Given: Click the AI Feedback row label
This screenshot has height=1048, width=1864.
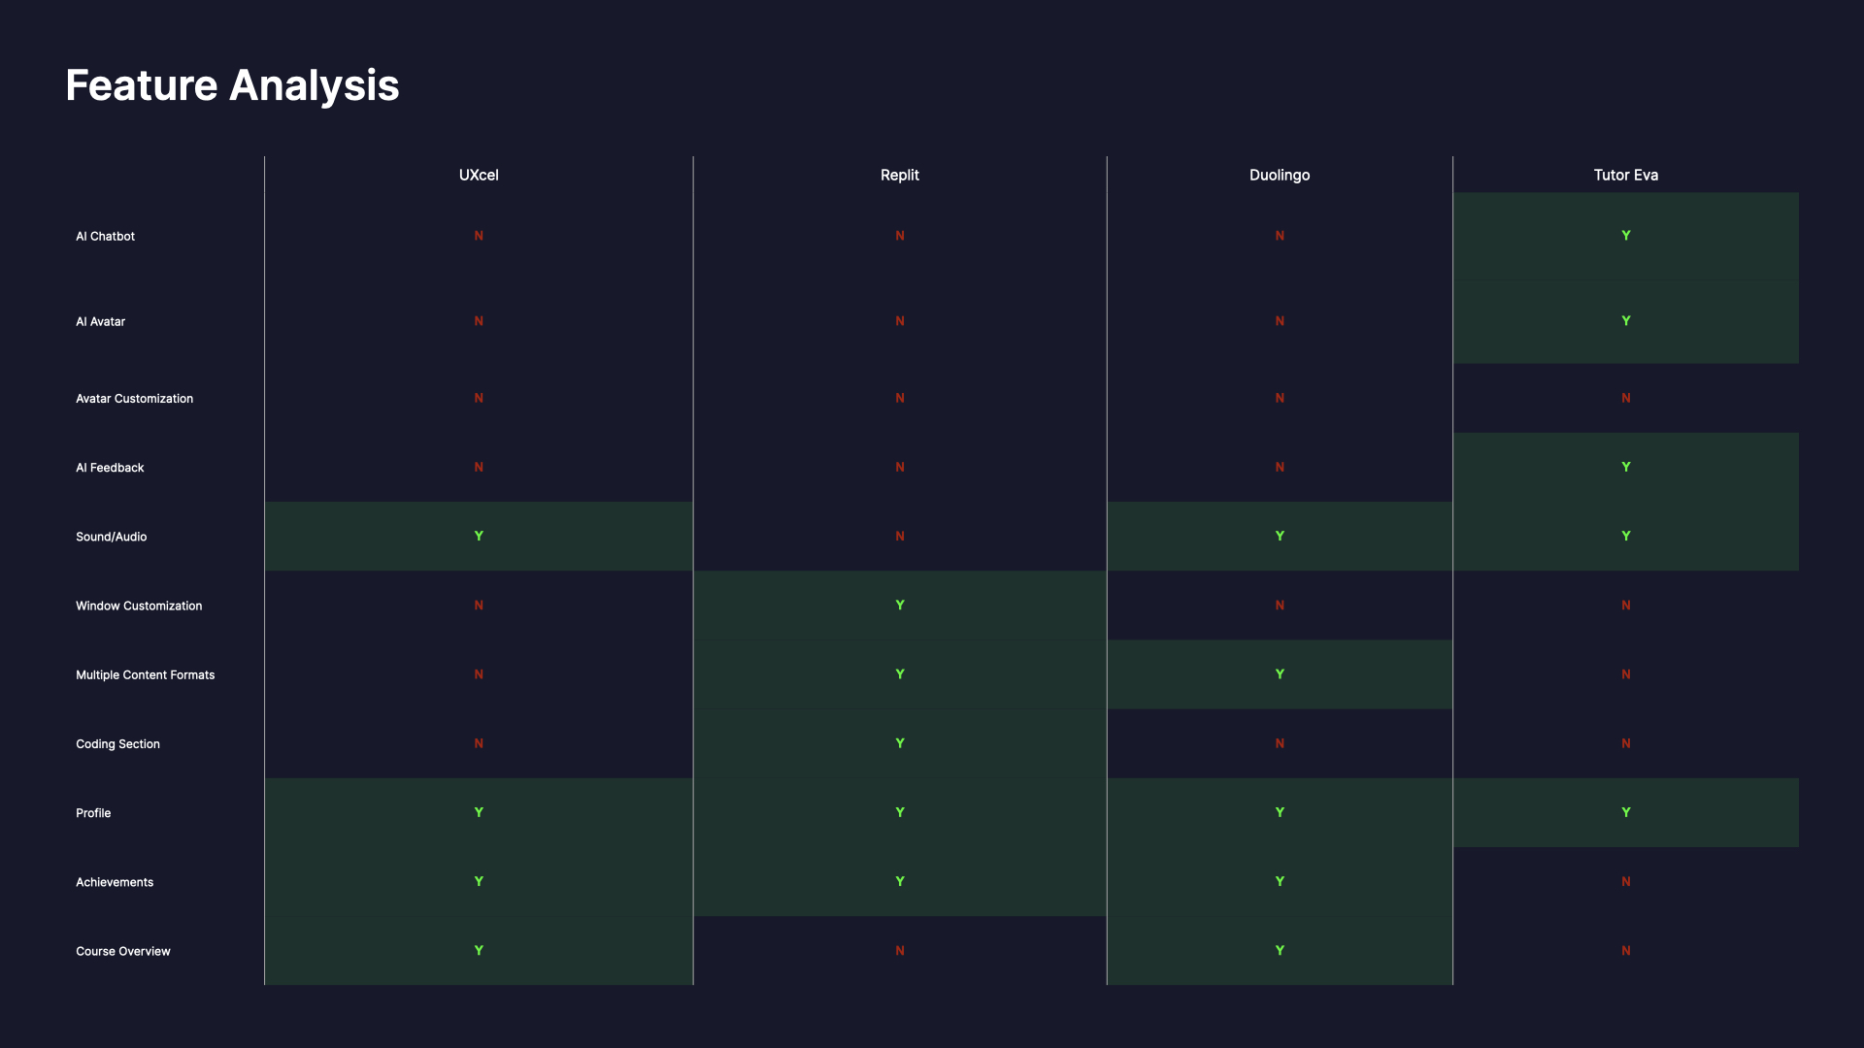Looking at the screenshot, I should 110,467.
